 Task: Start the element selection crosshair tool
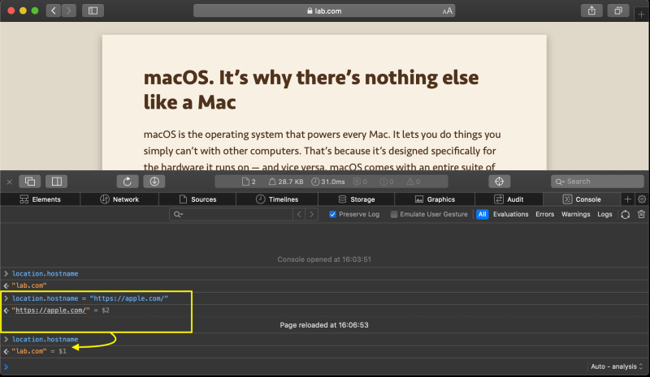point(499,182)
